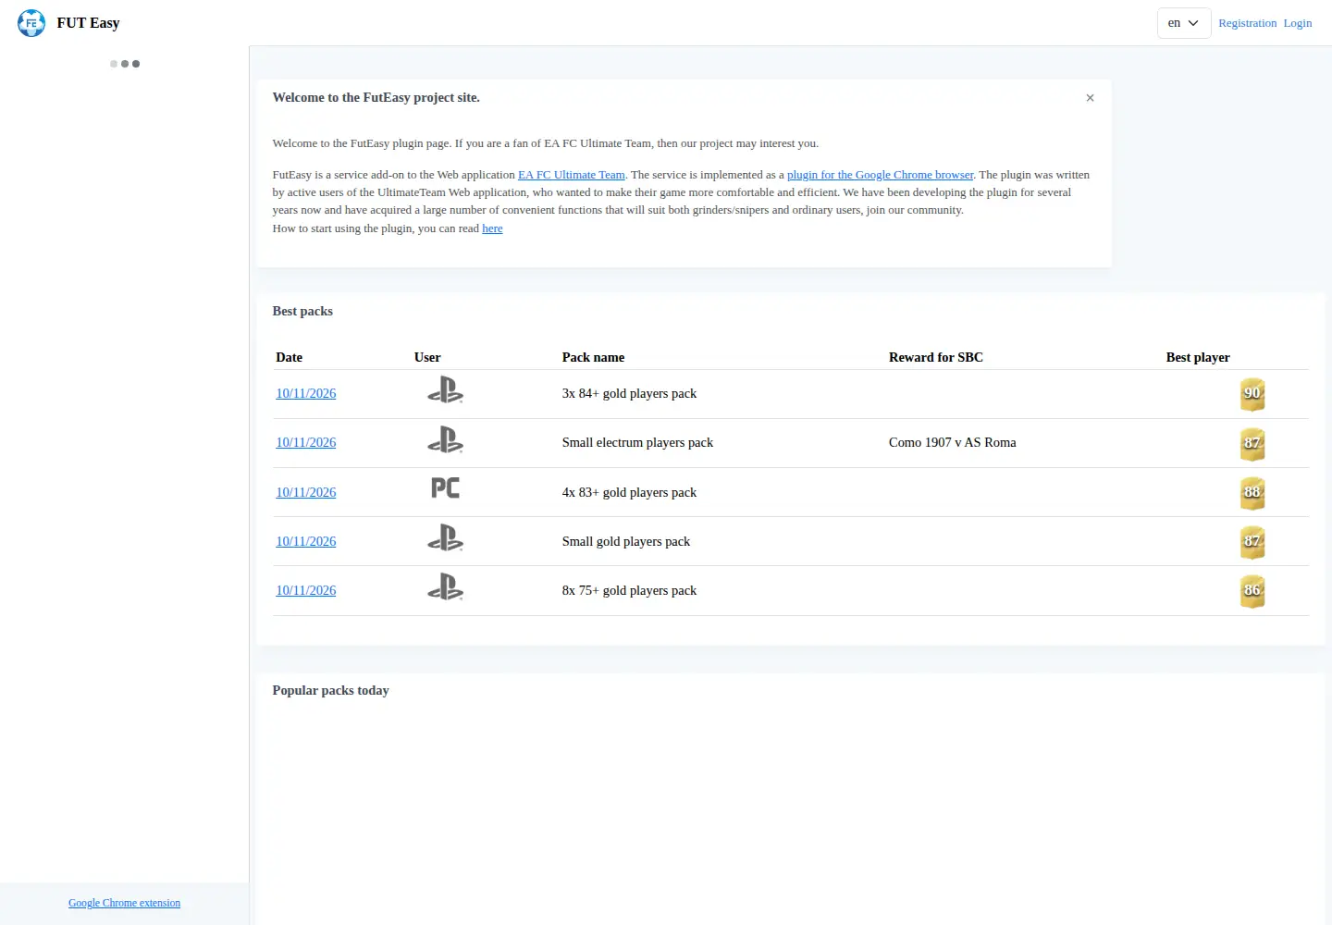Click the 'Como 1907 v AS Roma' reward text
The height and width of the screenshot is (925, 1332).
point(953,442)
